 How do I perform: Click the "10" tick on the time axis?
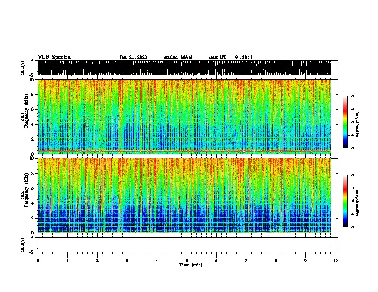(x=336, y=261)
